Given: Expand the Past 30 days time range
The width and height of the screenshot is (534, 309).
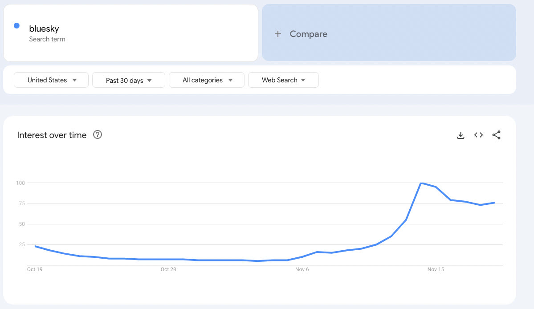Looking at the screenshot, I should [x=129, y=80].
